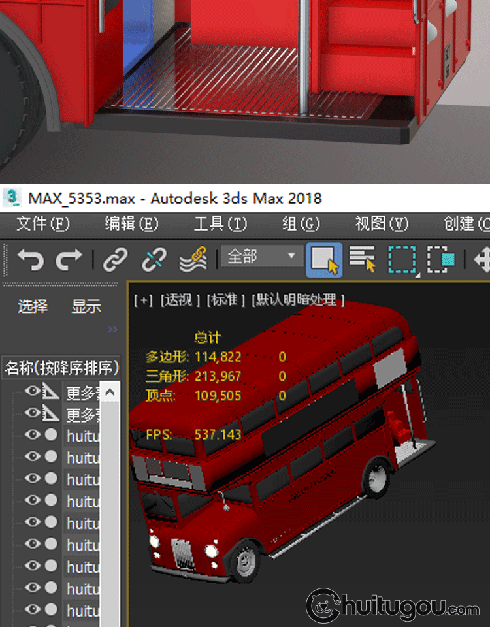Screen dimensions: 490x627
Task: Click the 3ds Max application icon in title bar
Action: click(x=12, y=198)
